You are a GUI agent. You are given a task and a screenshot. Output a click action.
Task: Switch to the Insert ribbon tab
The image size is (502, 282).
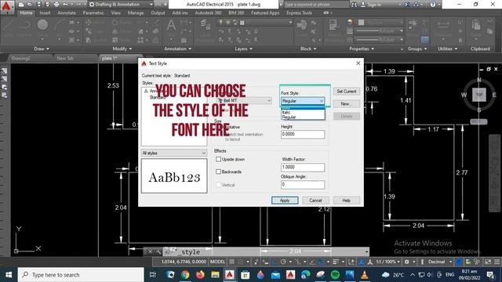[45, 13]
